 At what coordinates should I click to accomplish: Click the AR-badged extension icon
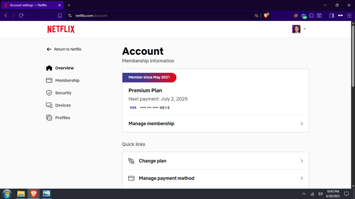304,16
